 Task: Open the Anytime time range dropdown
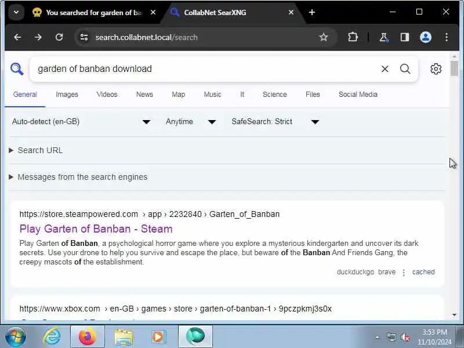click(191, 122)
